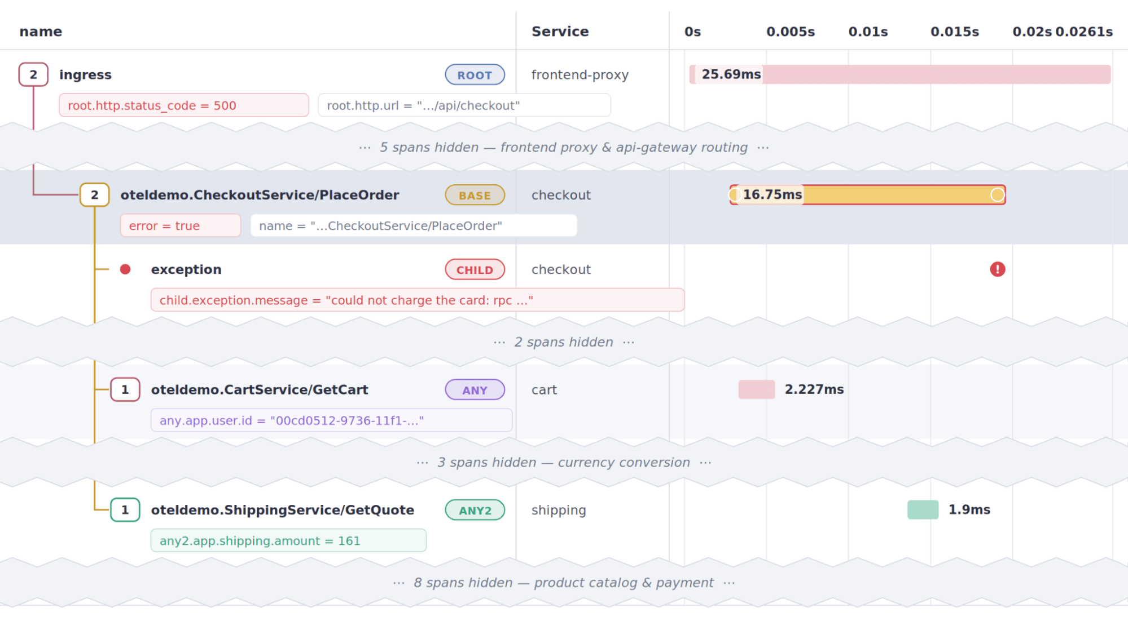Click the 0.0261s timeline end label

(1084, 32)
